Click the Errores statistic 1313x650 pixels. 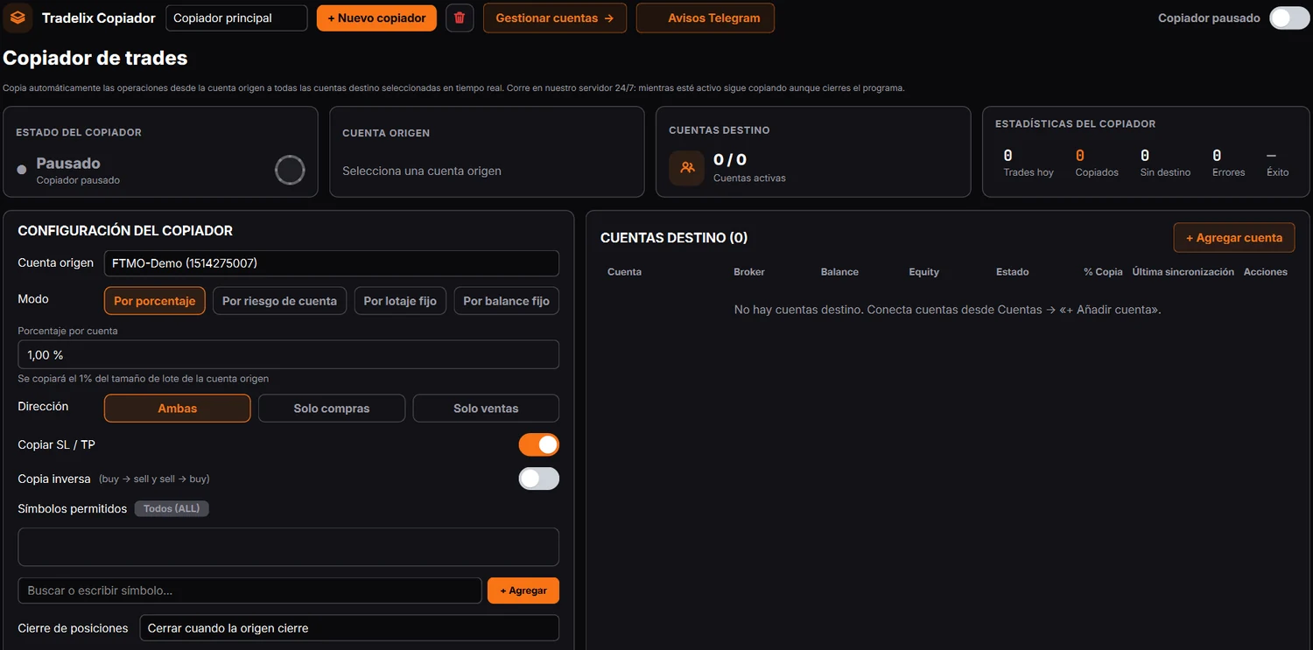(1228, 163)
